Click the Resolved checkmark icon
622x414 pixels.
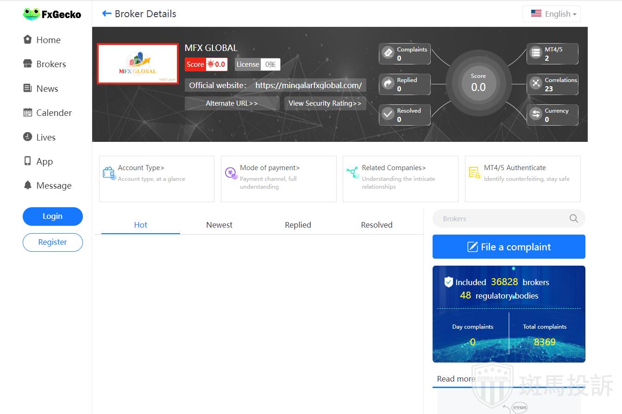(x=388, y=115)
